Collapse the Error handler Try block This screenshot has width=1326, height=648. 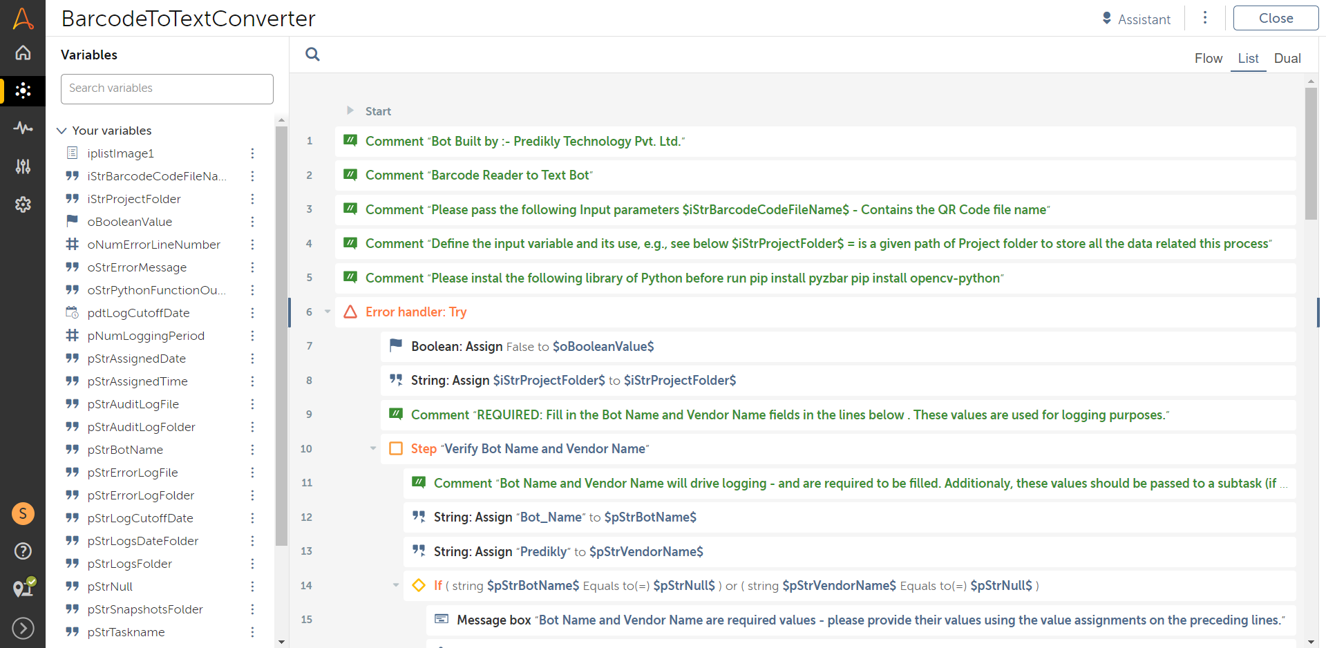click(328, 312)
